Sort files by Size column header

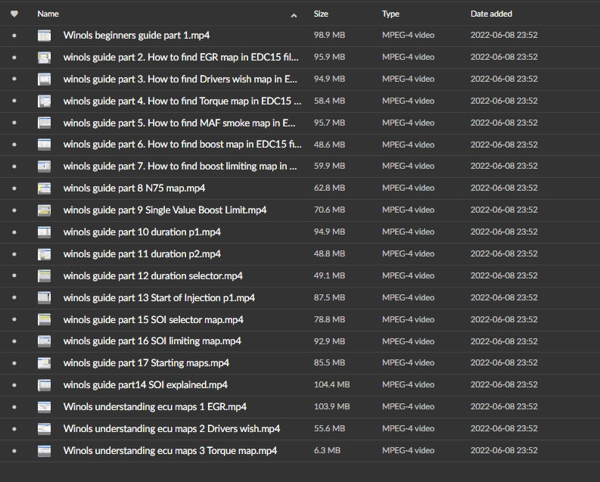coord(321,14)
